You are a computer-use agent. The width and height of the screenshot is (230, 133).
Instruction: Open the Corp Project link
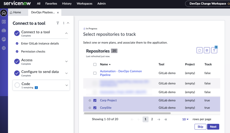108,100
